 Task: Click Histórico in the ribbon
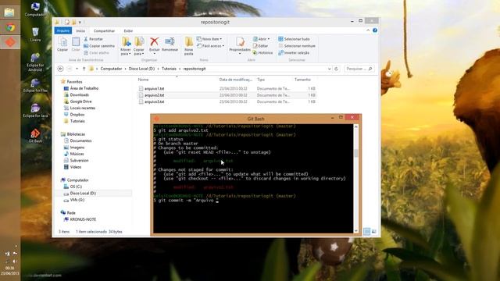pos(263,53)
